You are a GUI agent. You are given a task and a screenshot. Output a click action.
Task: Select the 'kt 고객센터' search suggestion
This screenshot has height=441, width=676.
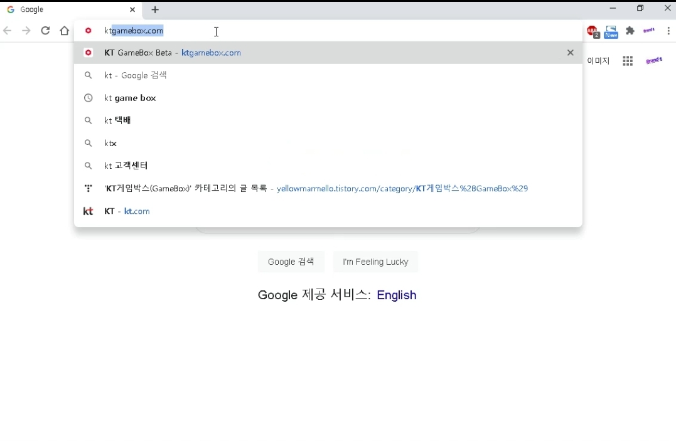pyautogui.click(x=328, y=166)
